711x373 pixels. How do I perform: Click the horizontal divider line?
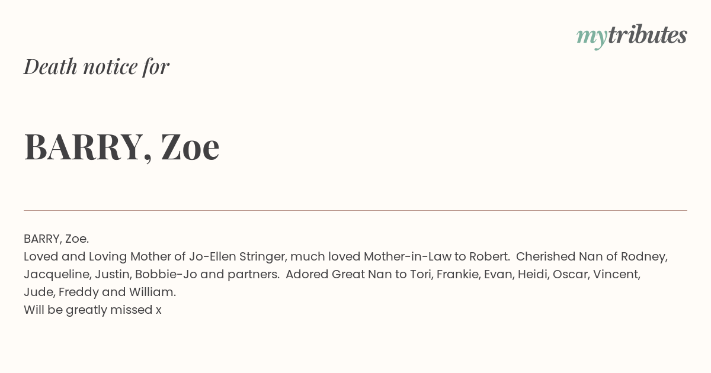point(355,210)
